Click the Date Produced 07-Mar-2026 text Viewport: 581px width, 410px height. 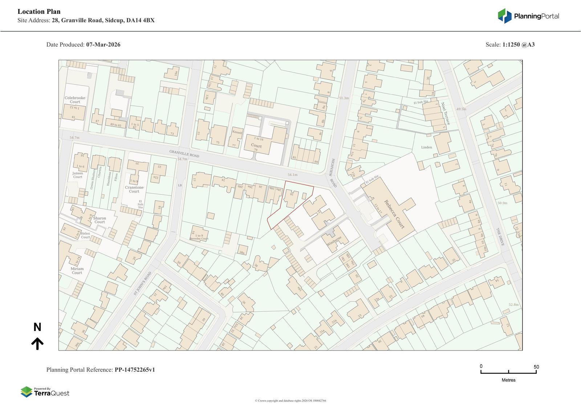pyautogui.click(x=83, y=45)
